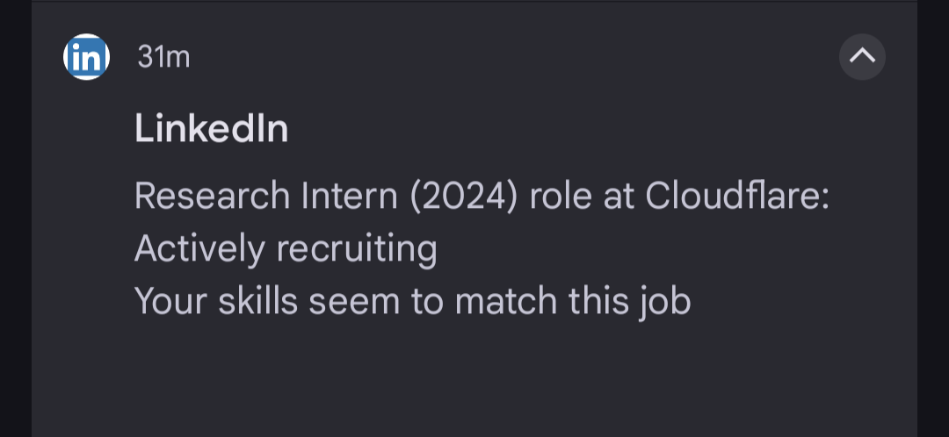Open the 'Your skills seem to match this job' message
949x437 pixels.
[x=412, y=302]
